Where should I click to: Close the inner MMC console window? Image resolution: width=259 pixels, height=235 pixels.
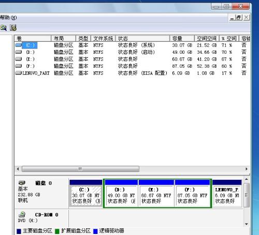246,18
